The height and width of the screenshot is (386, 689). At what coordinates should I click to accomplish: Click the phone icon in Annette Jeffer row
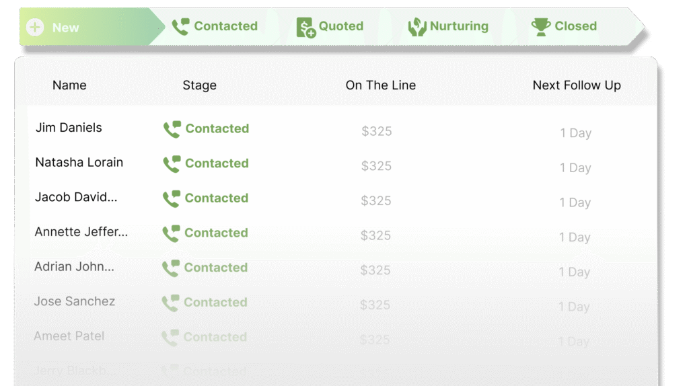click(171, 233)
